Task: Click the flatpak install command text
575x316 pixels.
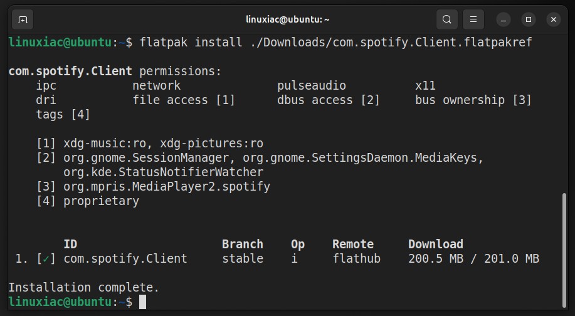Action: 335,42
